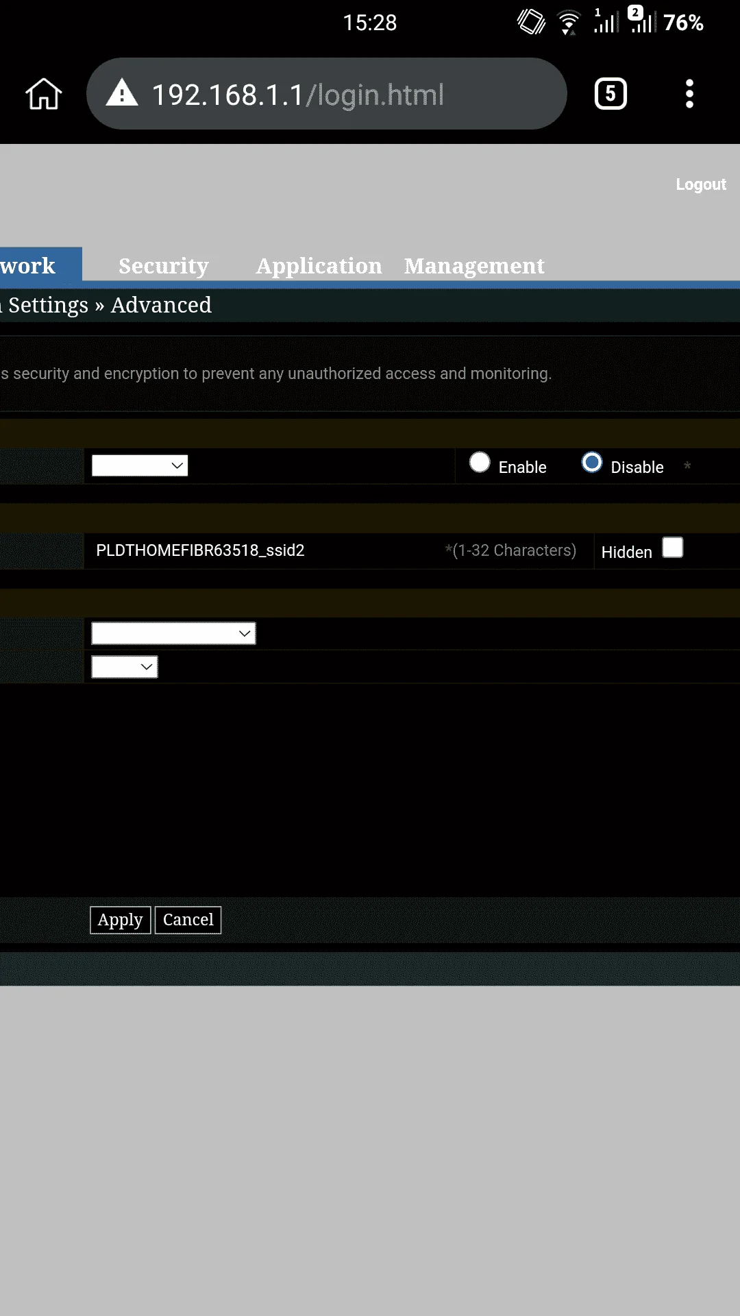740x1316 pixels.
Task: Tap the insecure connection warning triangle
Action: [122, 93]
